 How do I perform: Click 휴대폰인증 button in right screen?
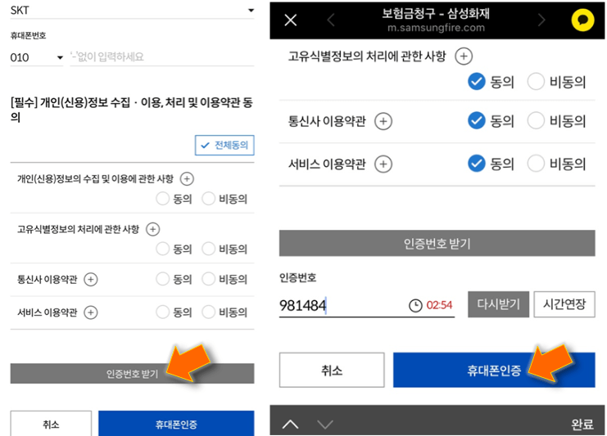(x=494, y=370)
